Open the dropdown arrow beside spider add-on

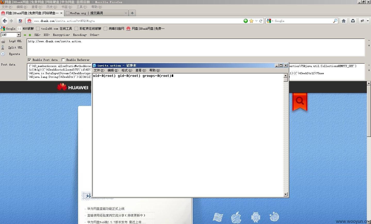(x=368, y=21)
